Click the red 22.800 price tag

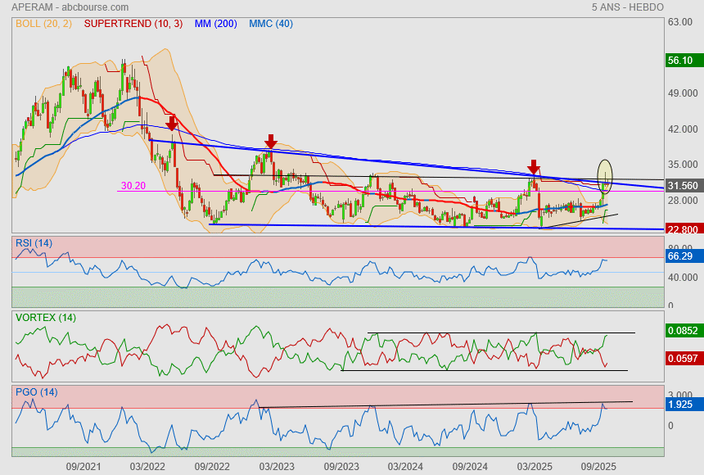683,229
